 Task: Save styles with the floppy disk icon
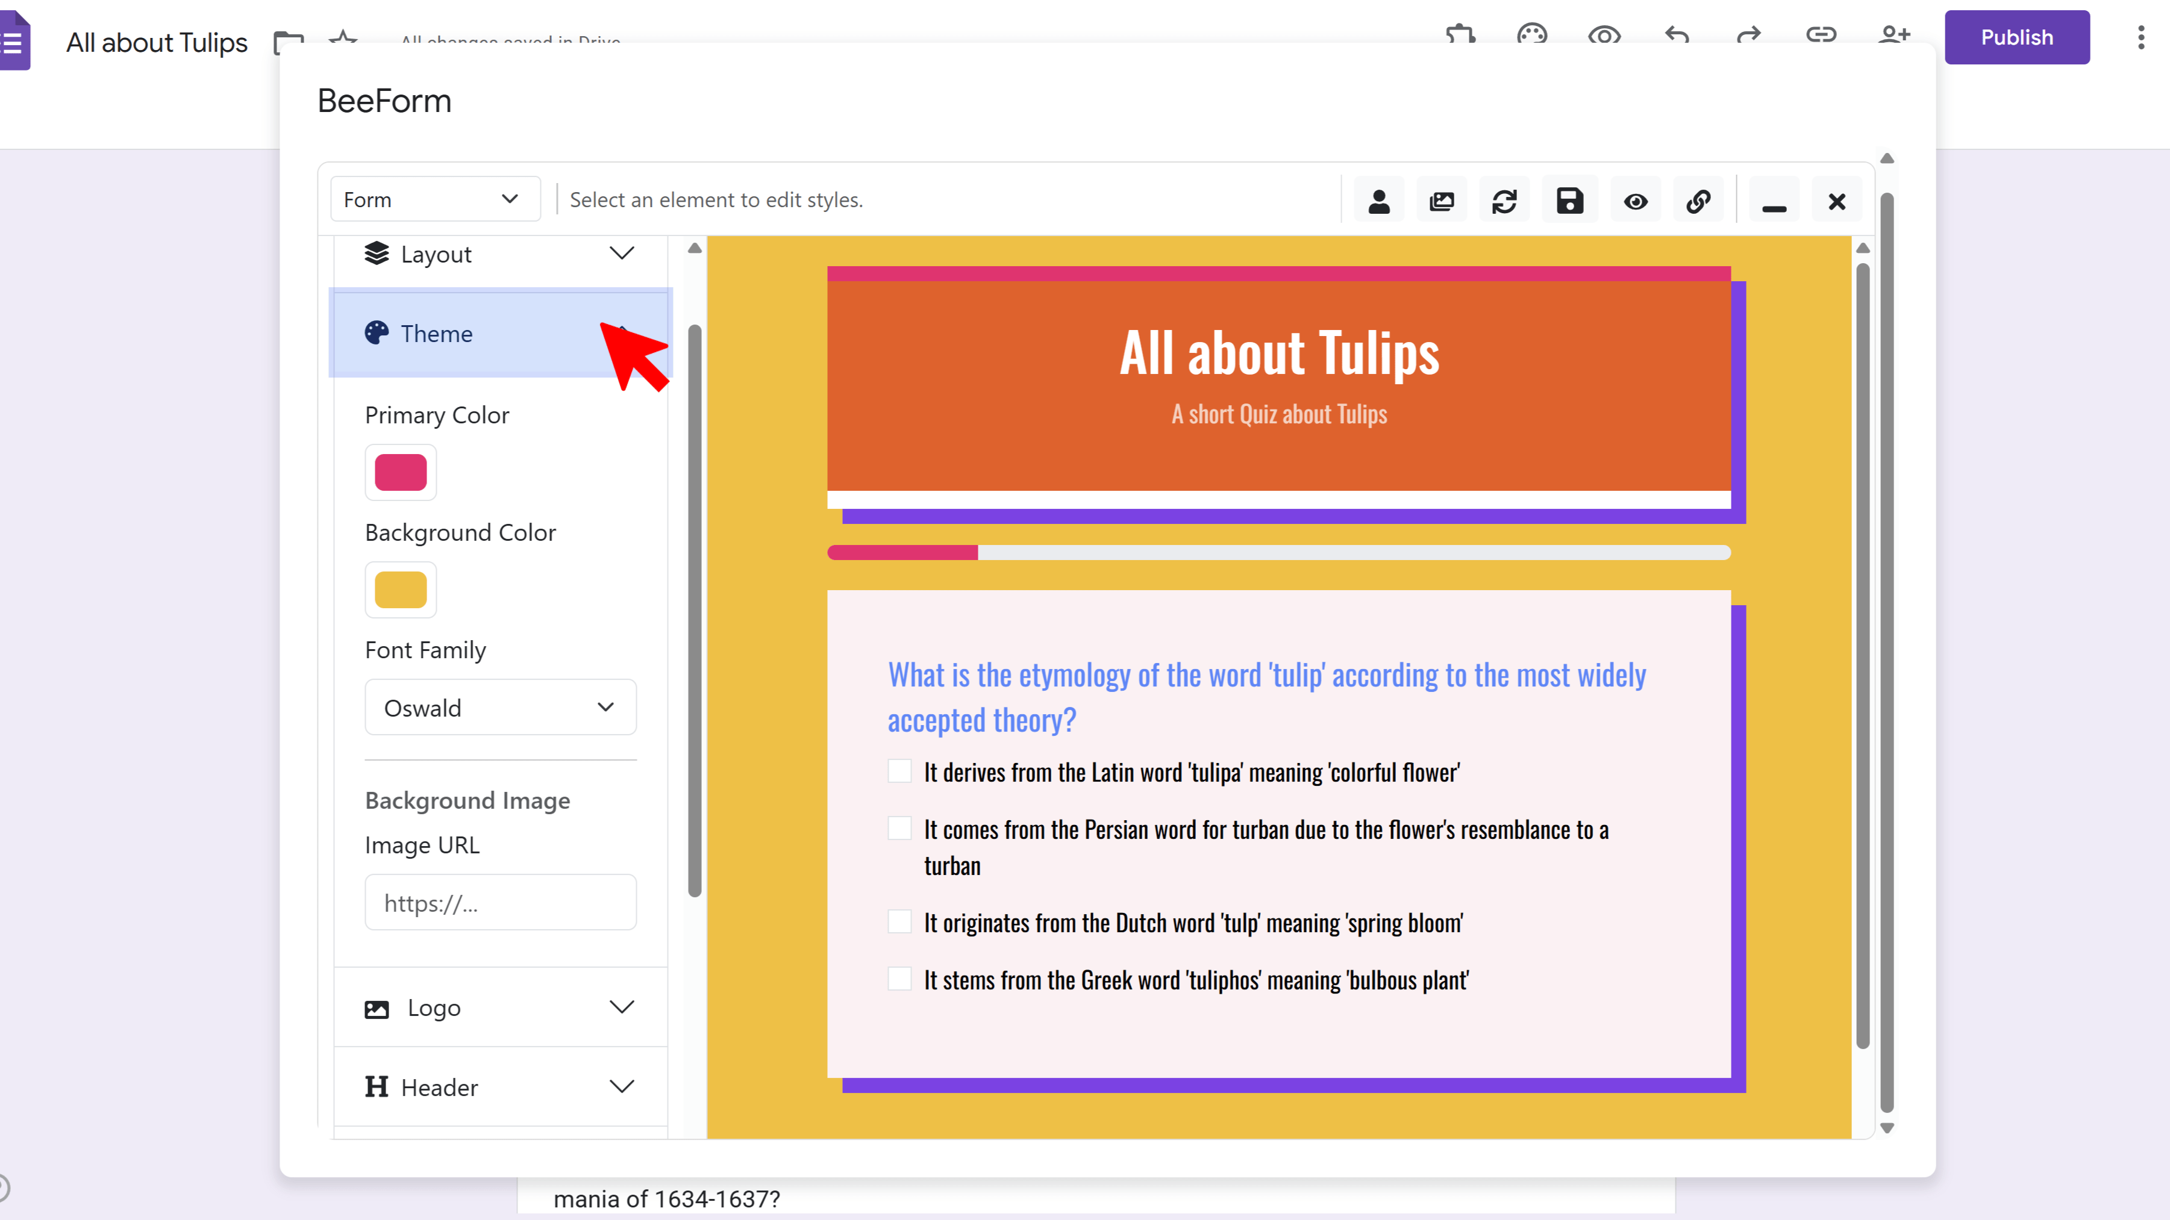pos(1569,201)
